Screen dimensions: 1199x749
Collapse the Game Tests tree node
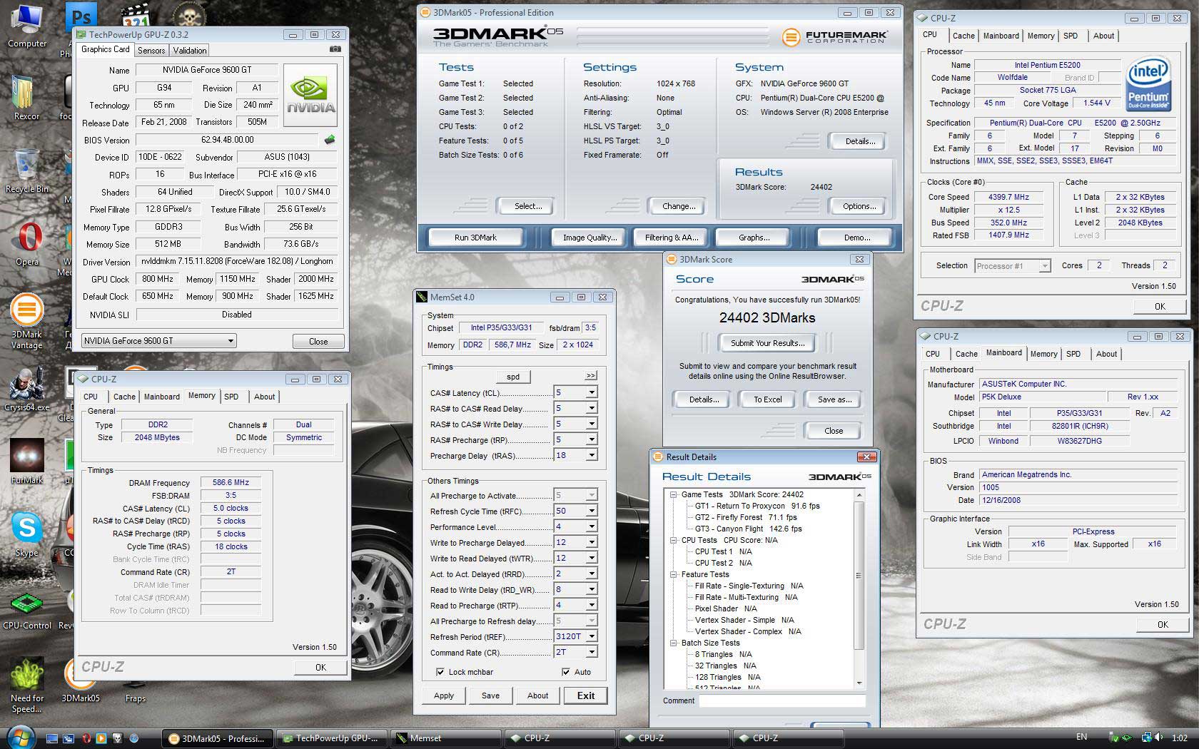[672, 494]
